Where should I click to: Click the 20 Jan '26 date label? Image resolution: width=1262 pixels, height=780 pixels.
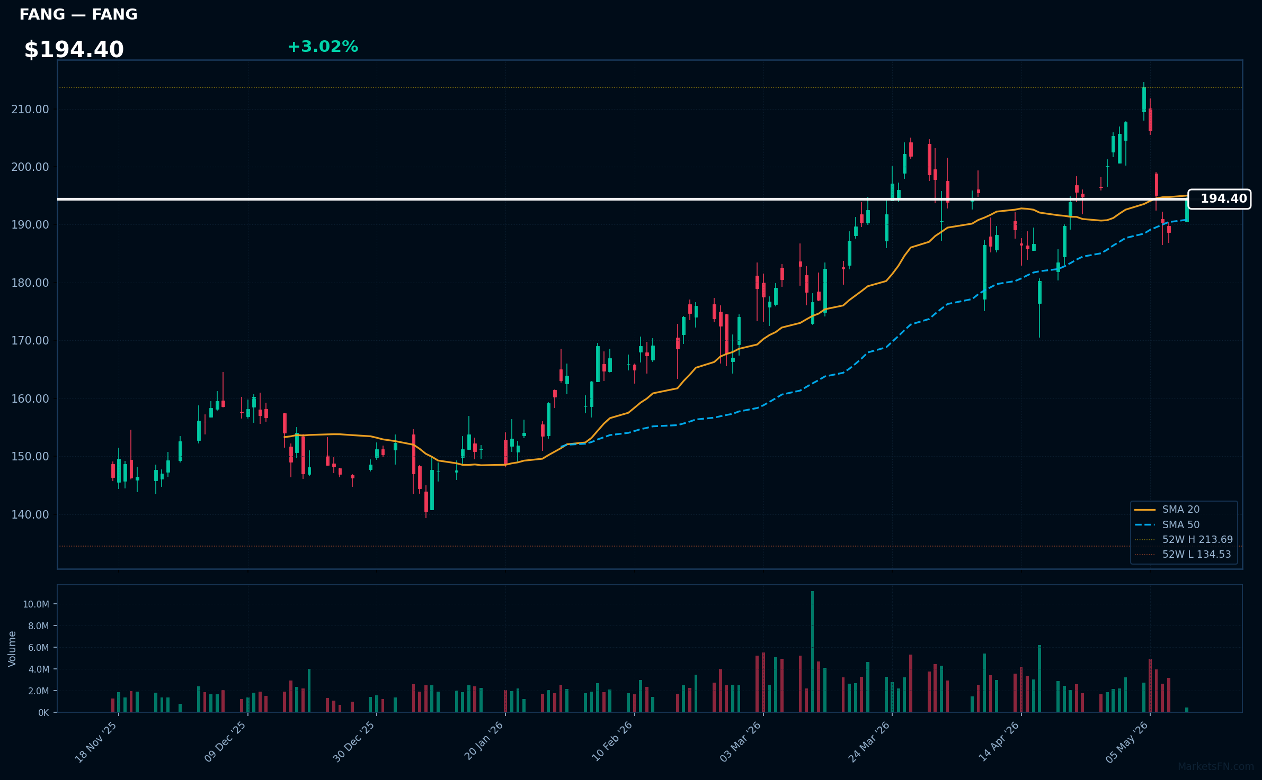484,742
